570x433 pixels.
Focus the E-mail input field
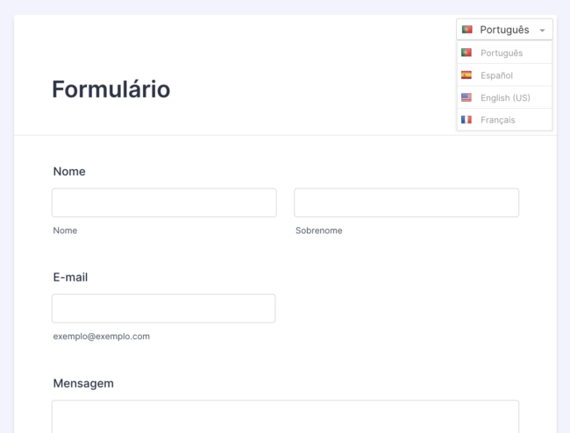pos(163,309)
